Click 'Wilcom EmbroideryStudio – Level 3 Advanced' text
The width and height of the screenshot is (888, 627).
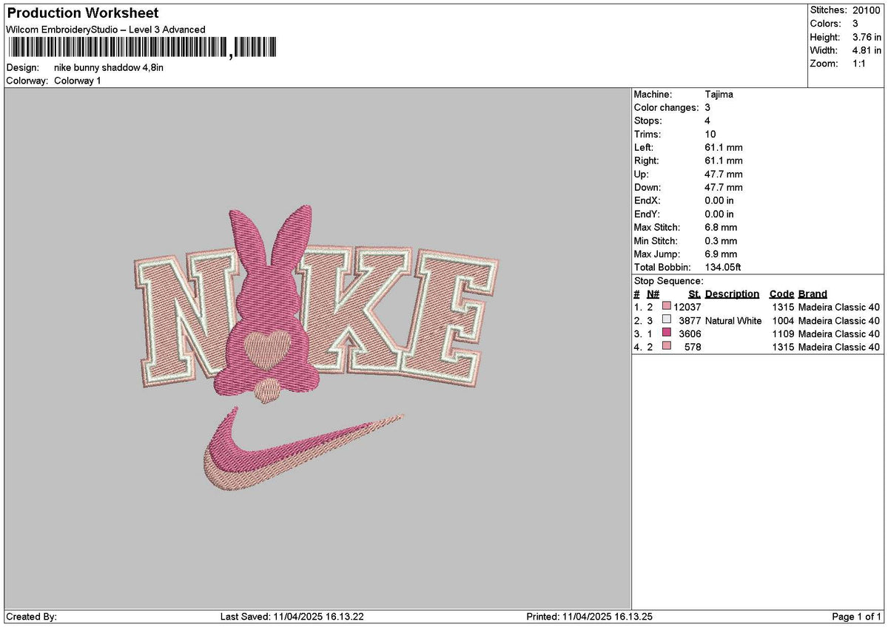point(106,30)
